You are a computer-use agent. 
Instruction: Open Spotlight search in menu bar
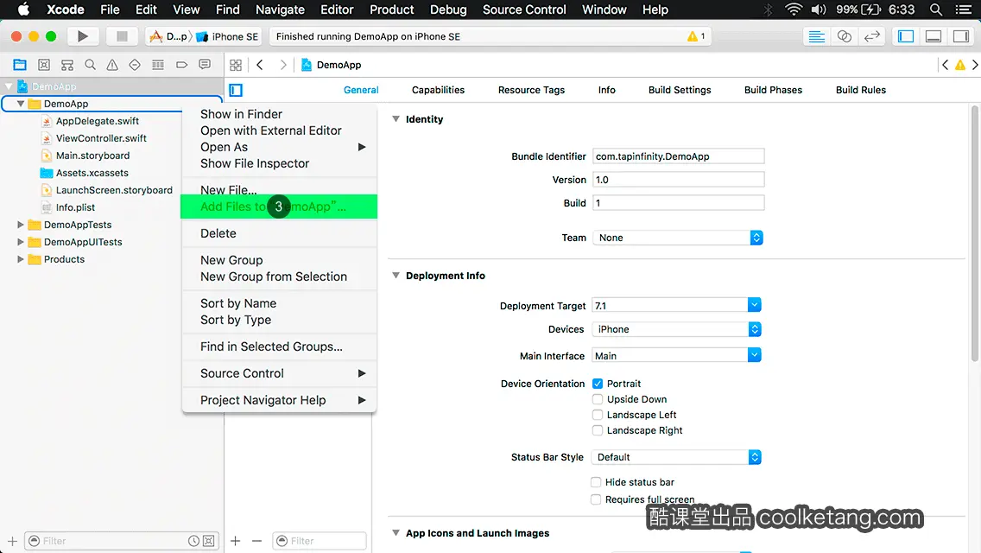(x=936, y=10)
